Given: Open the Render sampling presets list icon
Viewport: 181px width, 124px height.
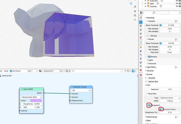Looking at the screenshot, I should coord(176,39).
